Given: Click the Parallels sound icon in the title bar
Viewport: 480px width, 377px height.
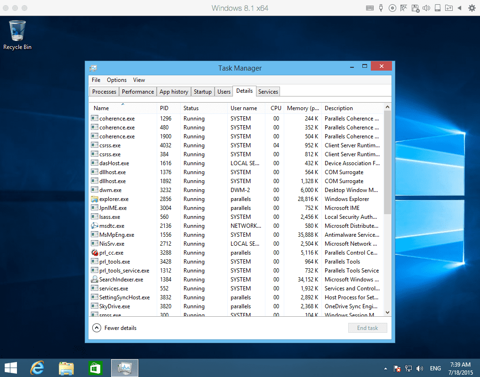Looking at the screenshot, I should point(426,8).
